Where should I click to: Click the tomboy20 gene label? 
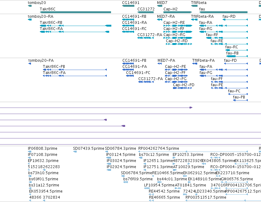click(37, 3)
